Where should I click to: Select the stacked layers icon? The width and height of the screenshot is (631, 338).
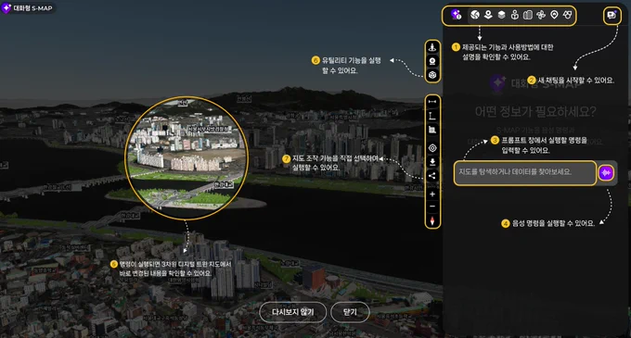click(x=501, y=15)
